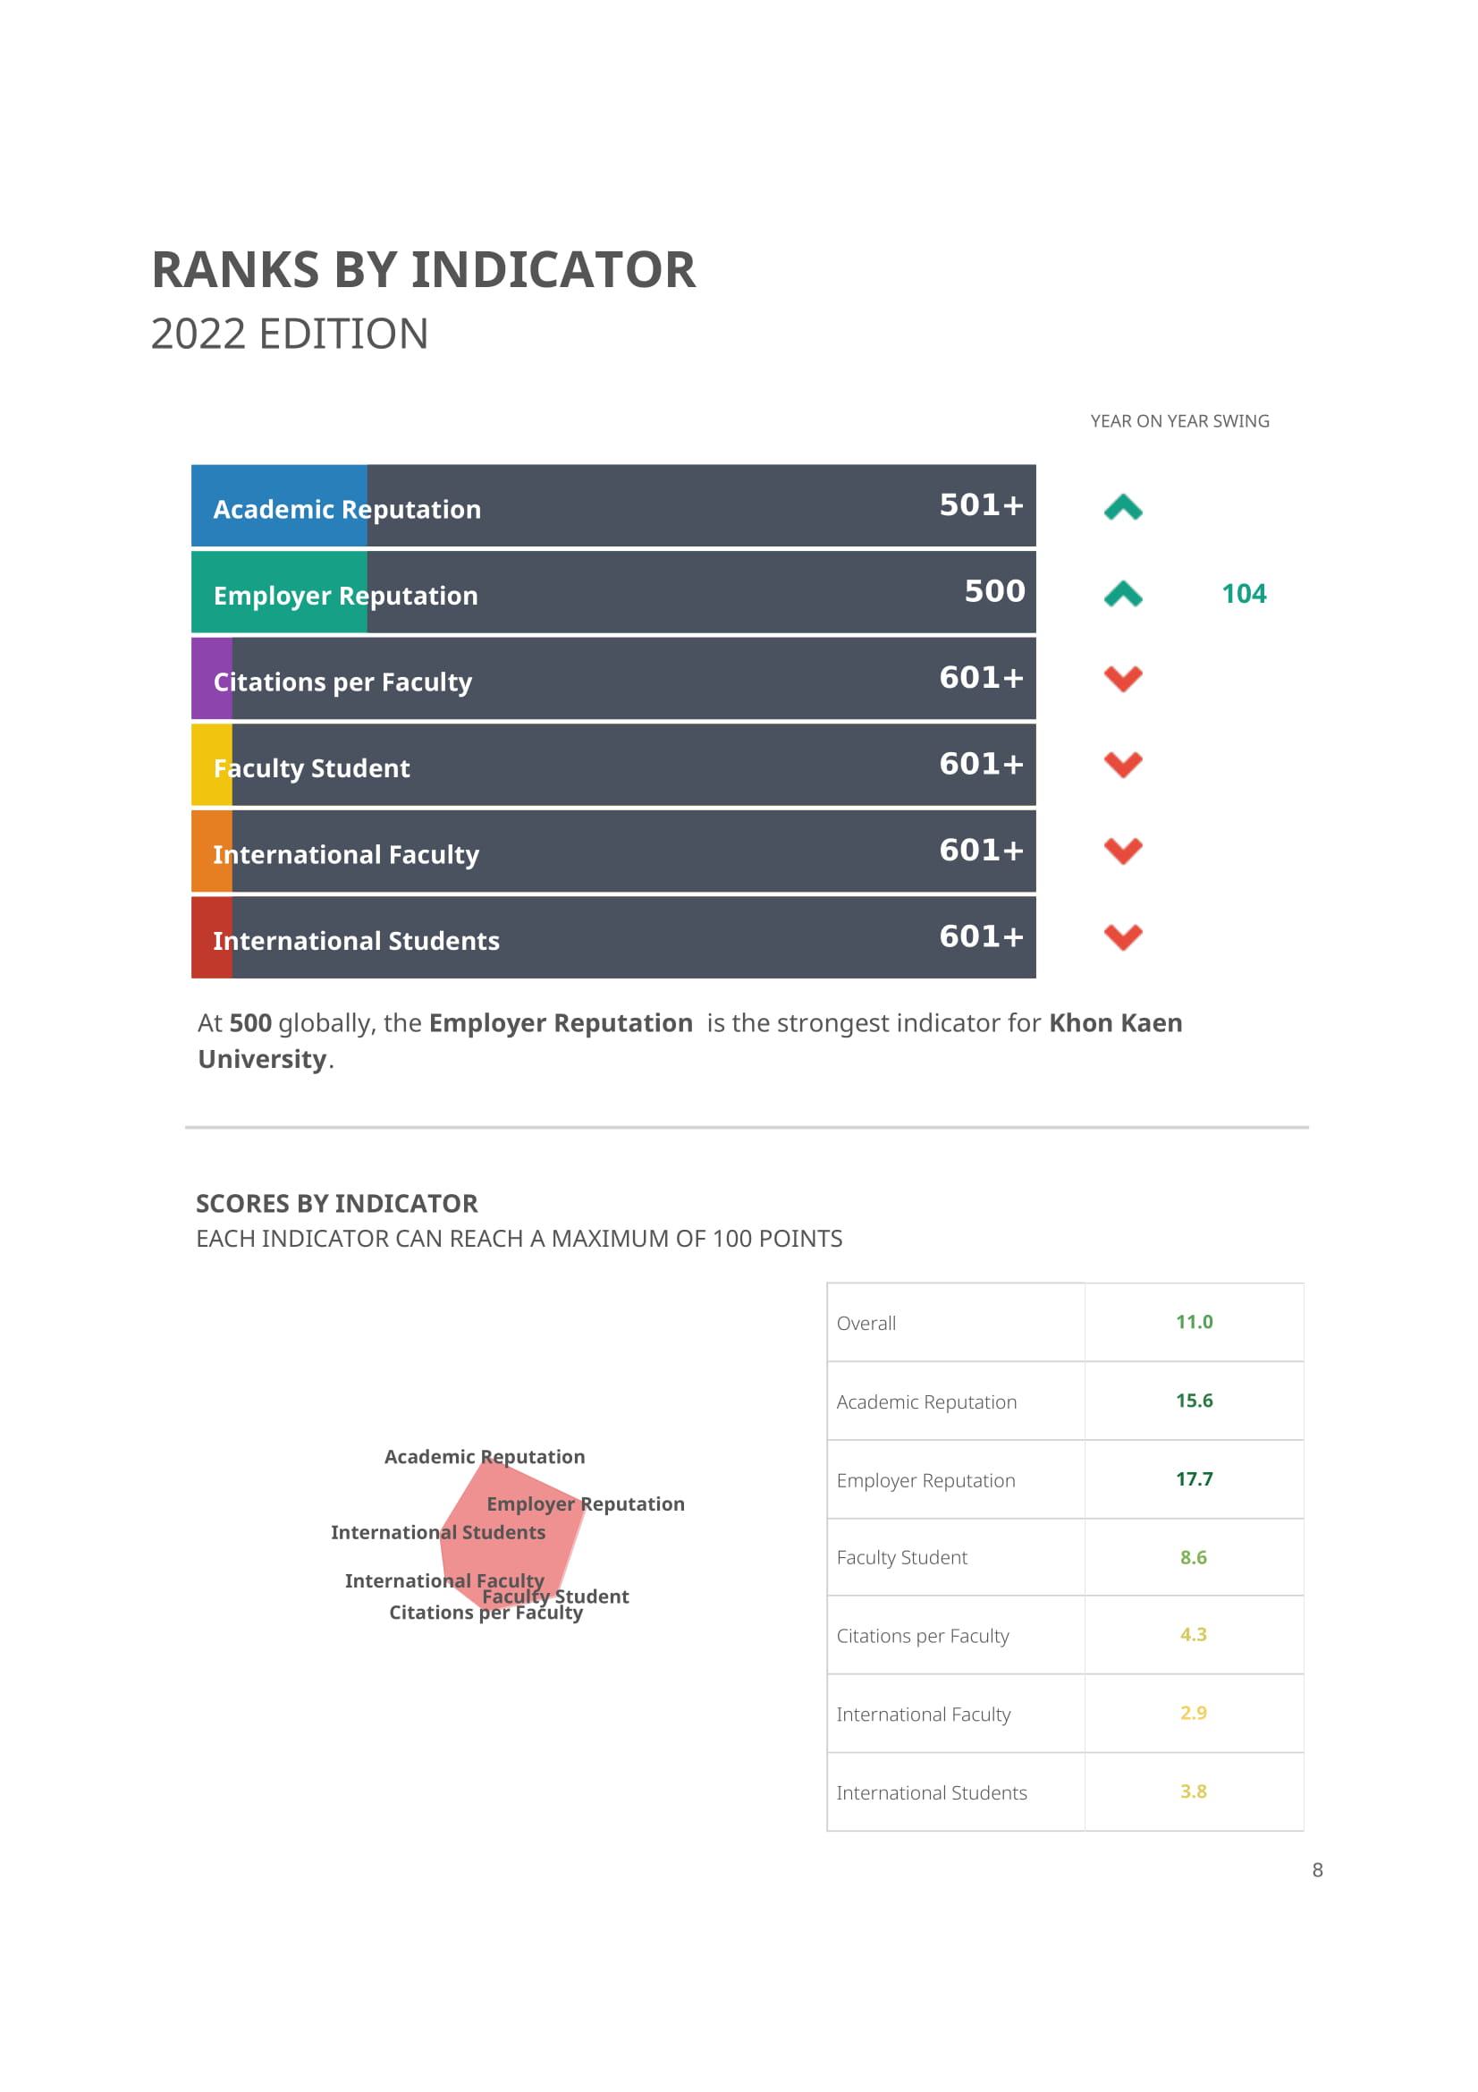Click the Citations per Faculty score 4.3

point(1193,1635)
